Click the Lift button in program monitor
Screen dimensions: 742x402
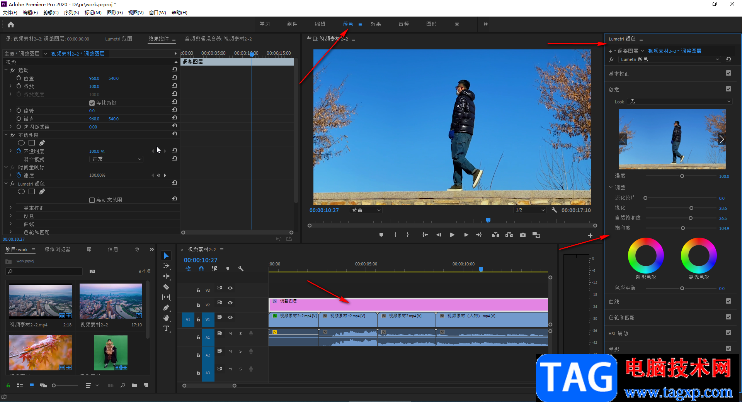pos(495,235)
